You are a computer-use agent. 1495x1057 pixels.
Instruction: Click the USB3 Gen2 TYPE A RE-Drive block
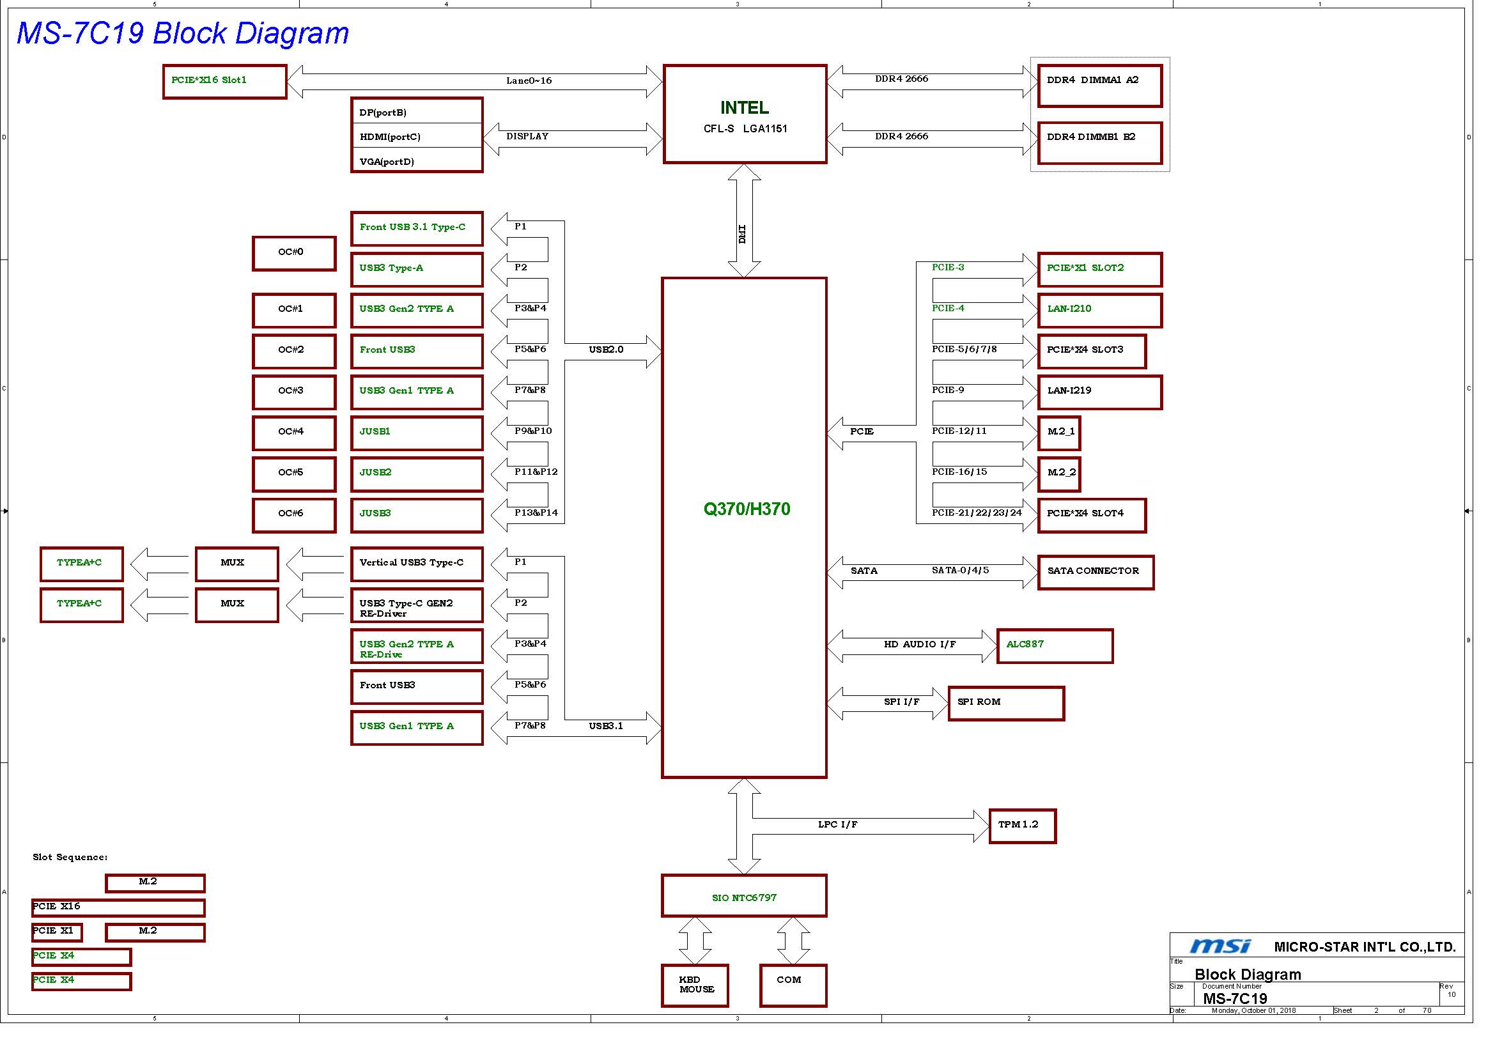(417, 646)
